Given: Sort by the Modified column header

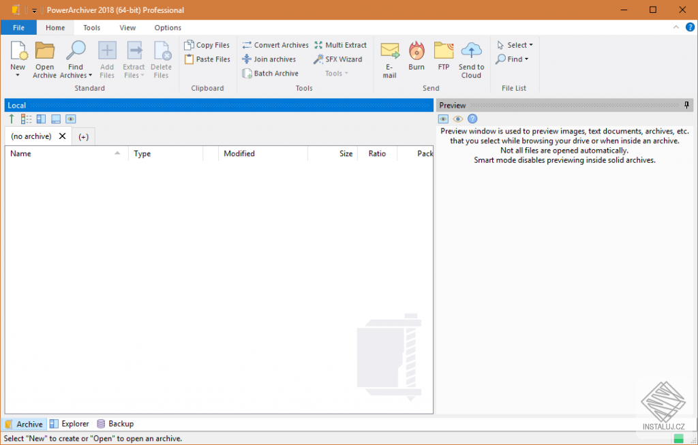Looking at the screenshot, I should pyautogui.click(x=262, y=153).
